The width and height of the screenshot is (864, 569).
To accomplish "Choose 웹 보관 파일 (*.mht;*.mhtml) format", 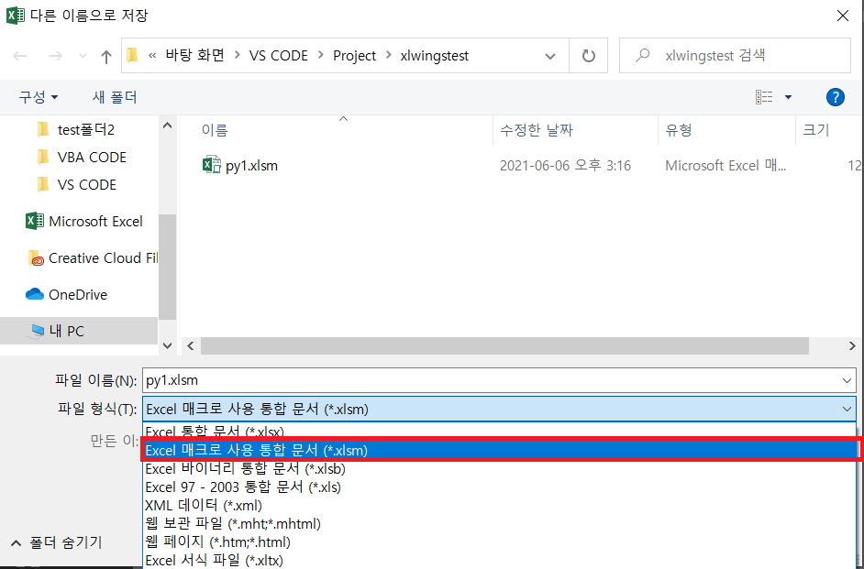I will (499, 523).
